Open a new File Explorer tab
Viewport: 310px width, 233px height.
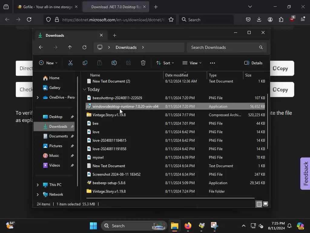(115, 35)
